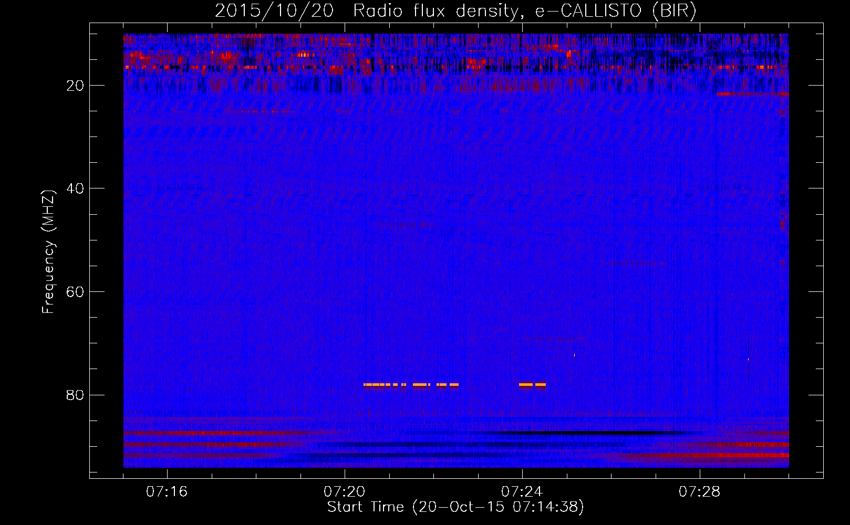This screenshot has width=850, height=525.
Task: Click the long orange dashed burst after 07:20
Action: [411, 385]
